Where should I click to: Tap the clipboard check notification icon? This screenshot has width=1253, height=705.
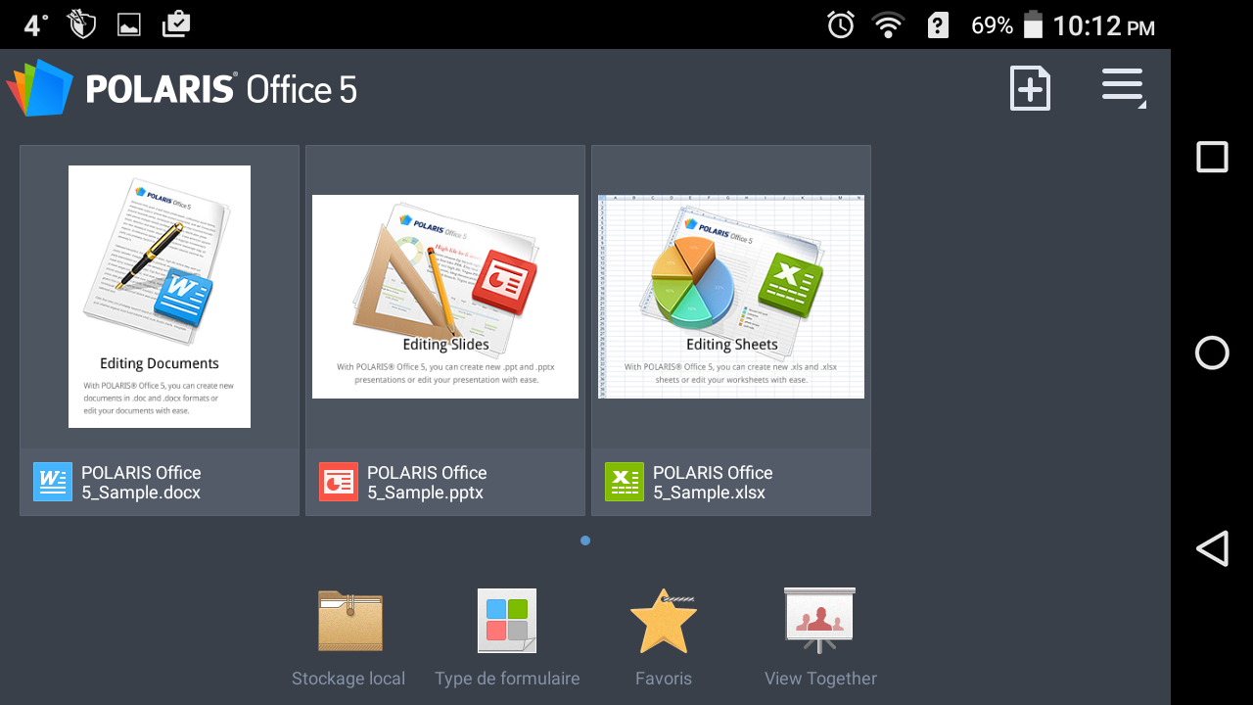coord(176,24)
